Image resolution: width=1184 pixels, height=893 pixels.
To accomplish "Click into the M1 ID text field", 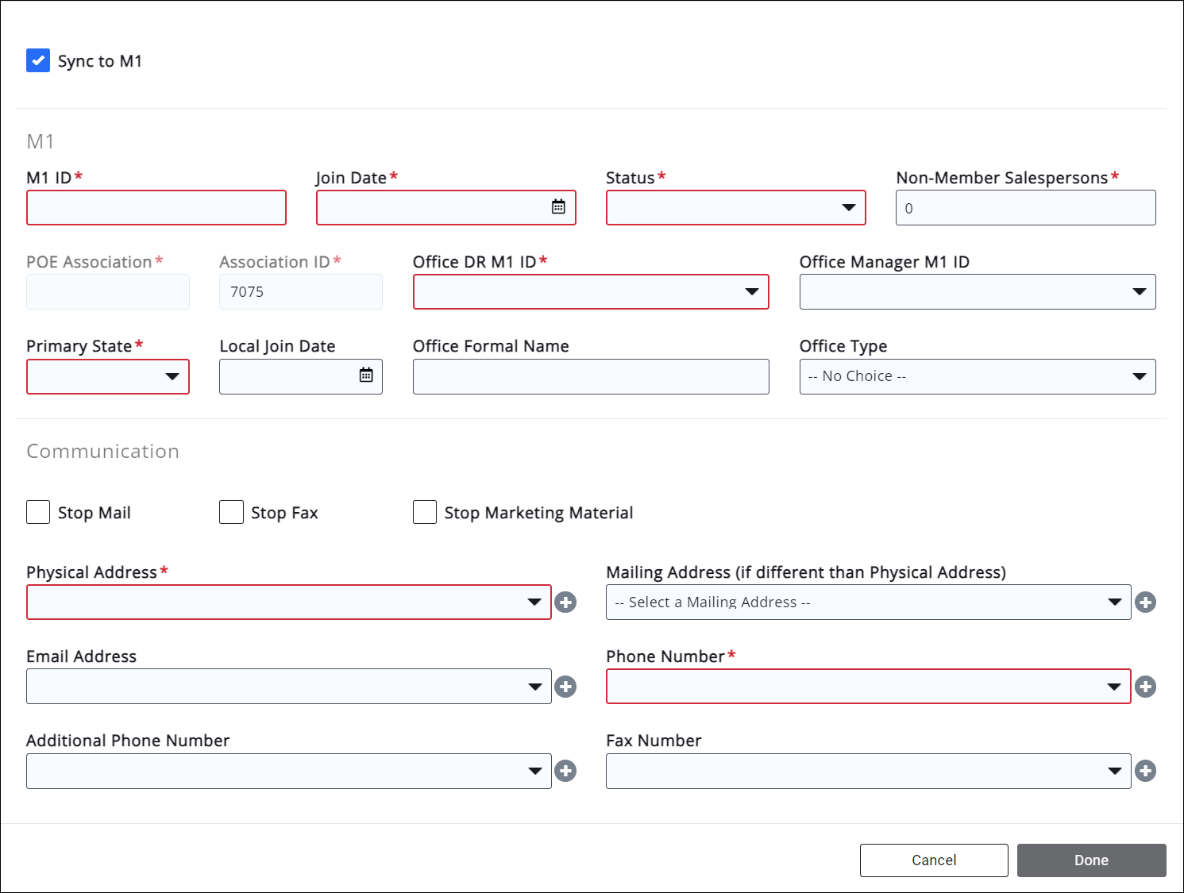I will click(156, 208).
